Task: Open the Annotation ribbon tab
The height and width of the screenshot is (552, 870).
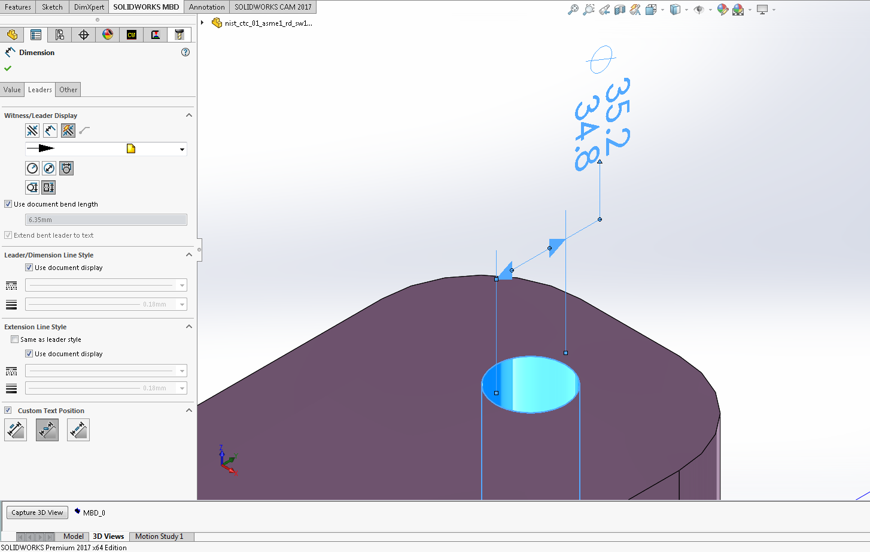Action: coord(206,7)
